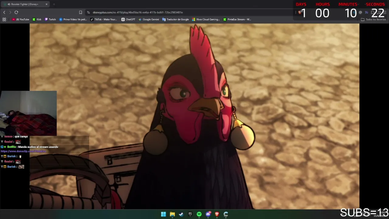Open the donoclip.com link in chat
This screenshot has height=219, width=389.
23,151
